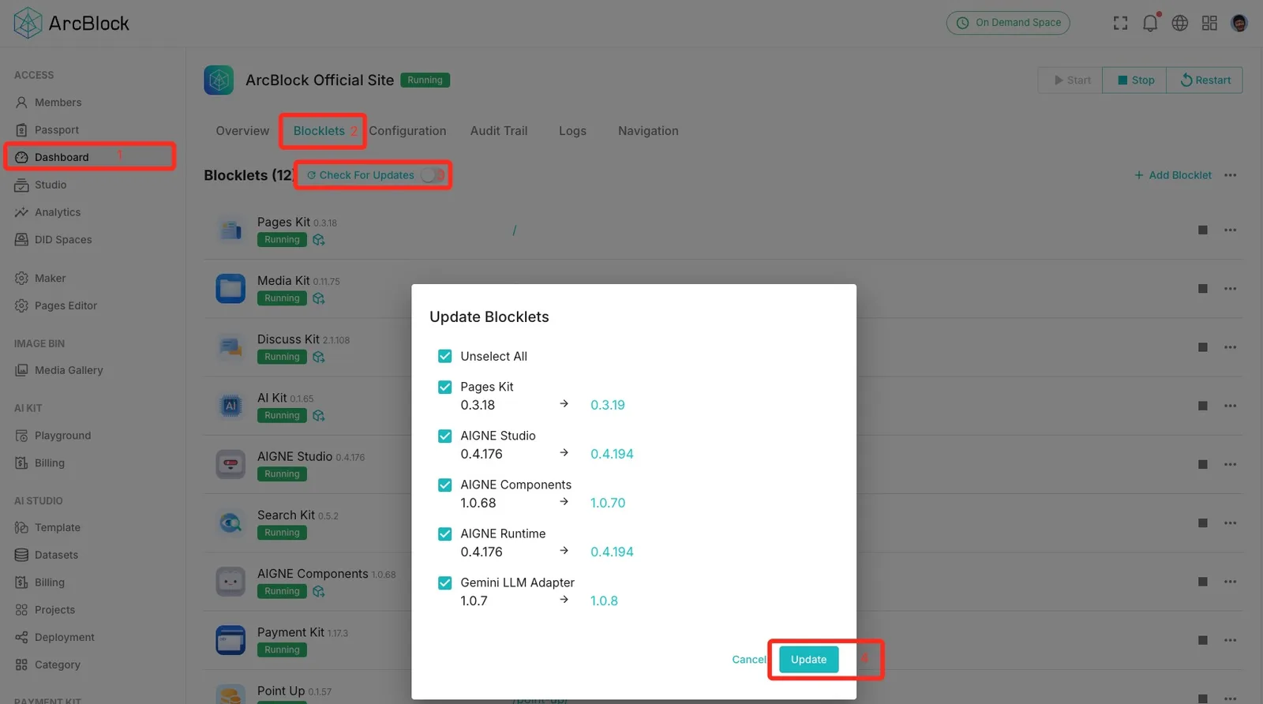Open more options for Media Kit row

[x=1230, y=289]
